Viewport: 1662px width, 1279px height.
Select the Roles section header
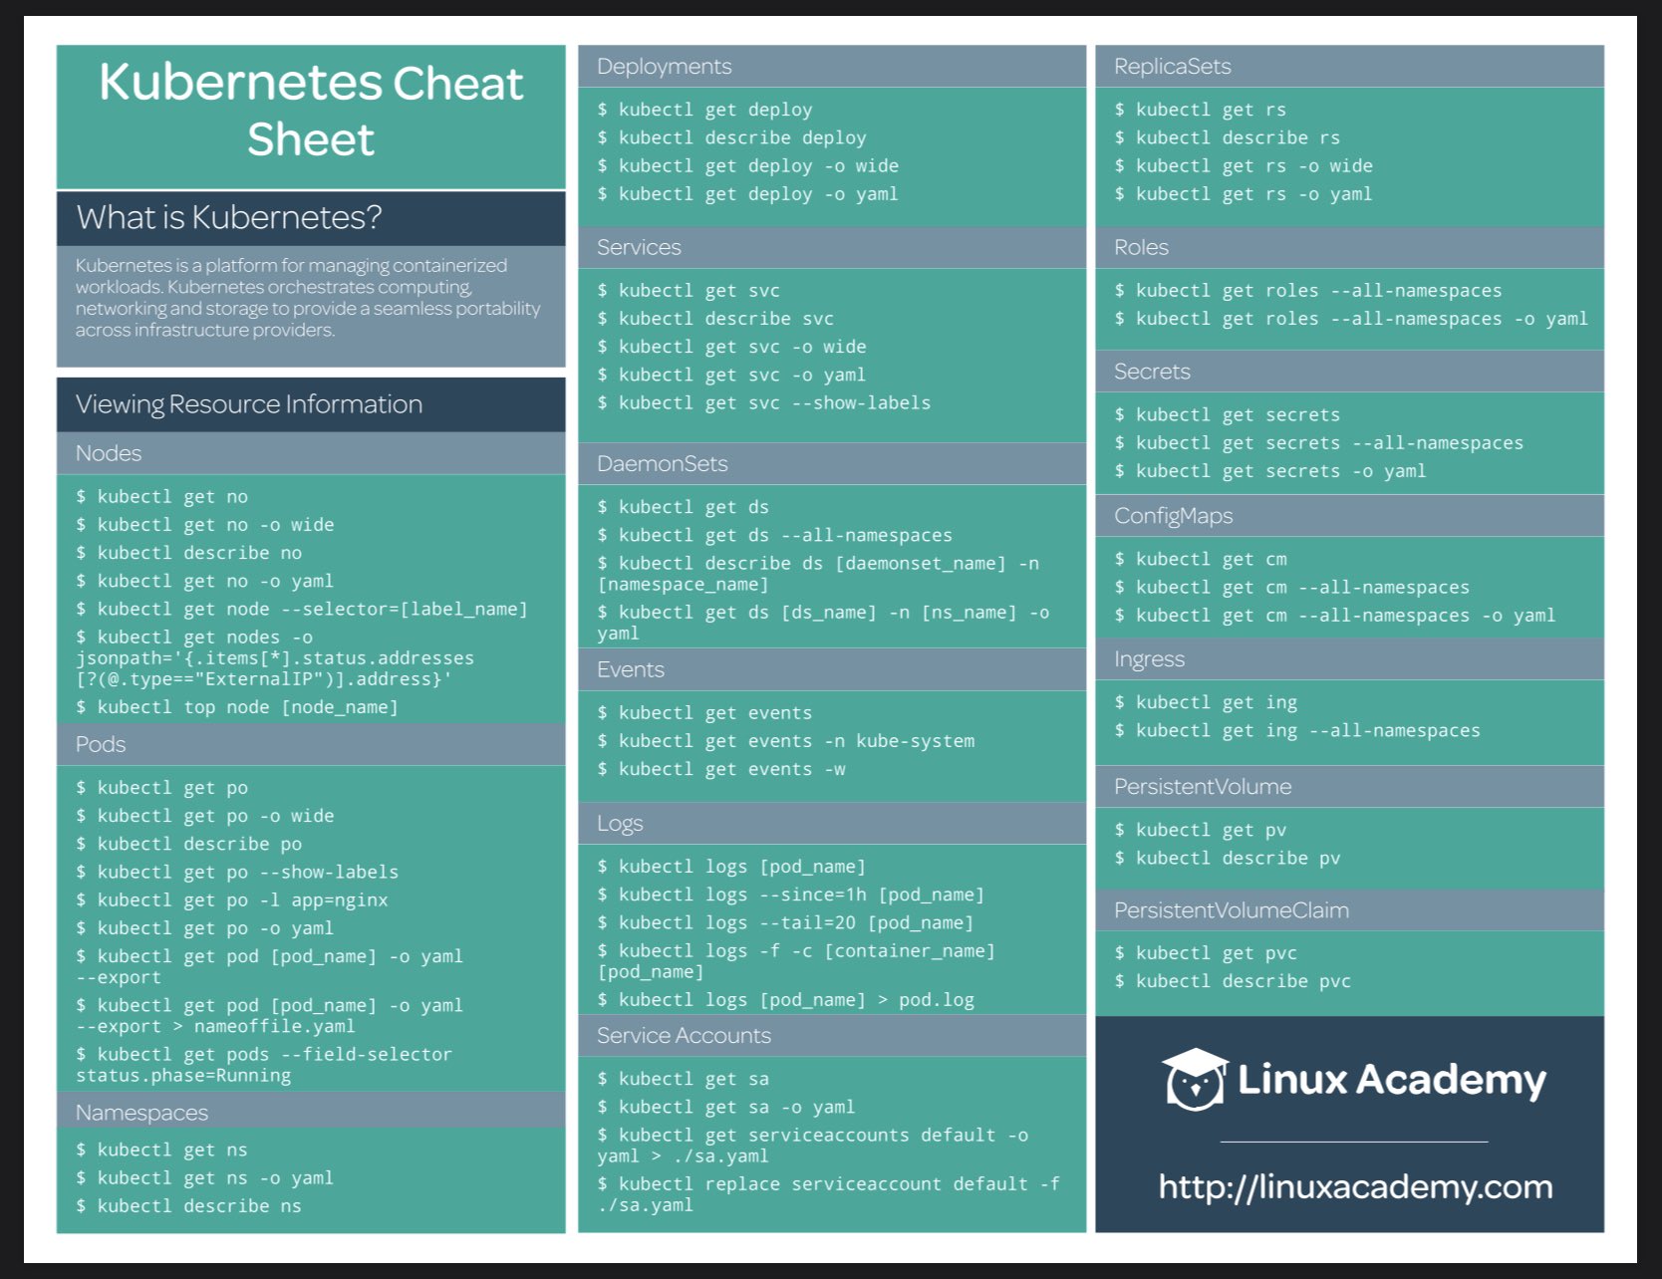(x=1350, y=247)
